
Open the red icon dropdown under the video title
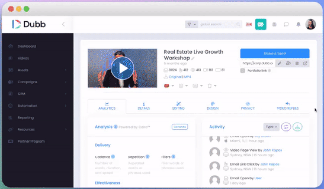169,86
